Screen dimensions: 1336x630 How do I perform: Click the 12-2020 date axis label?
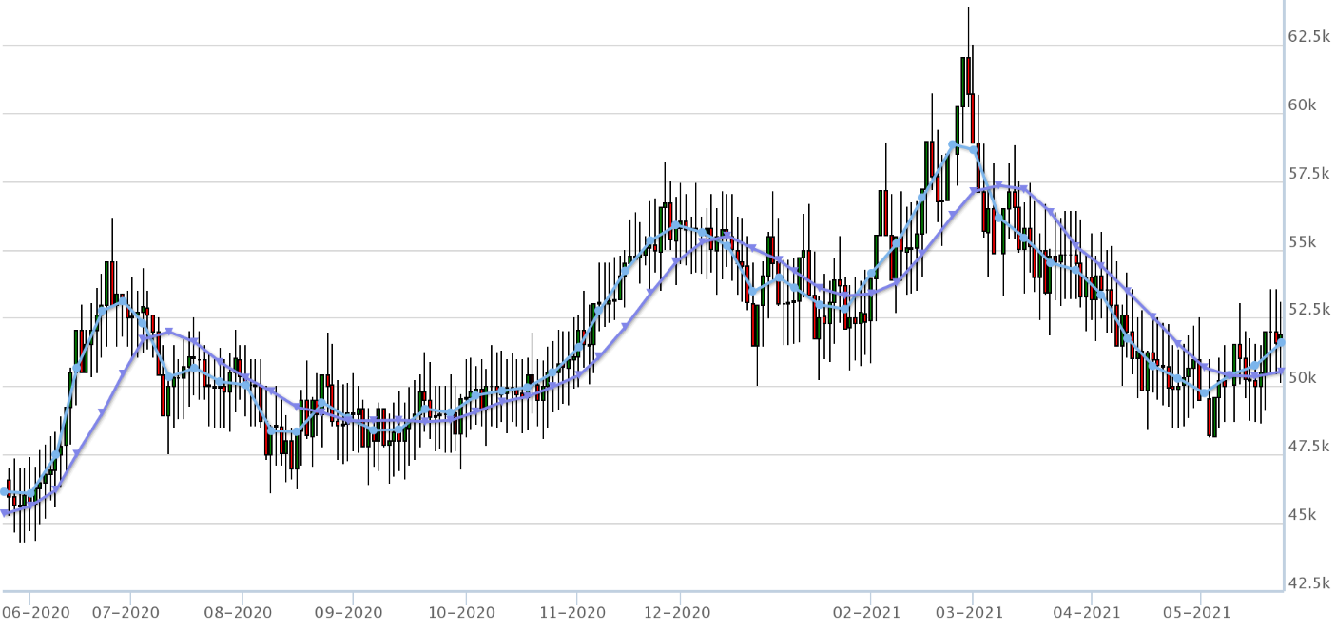pyautogui.click(x=679, y=612)
